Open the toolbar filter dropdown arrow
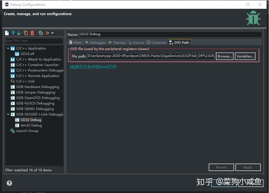Screen dimensions: 269x193 tap(53, 33)
